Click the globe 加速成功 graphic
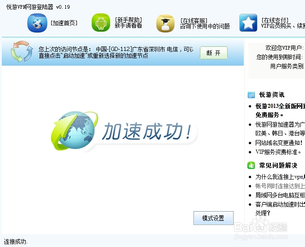Viewport: 305px width, 247px height. [124, 131]
